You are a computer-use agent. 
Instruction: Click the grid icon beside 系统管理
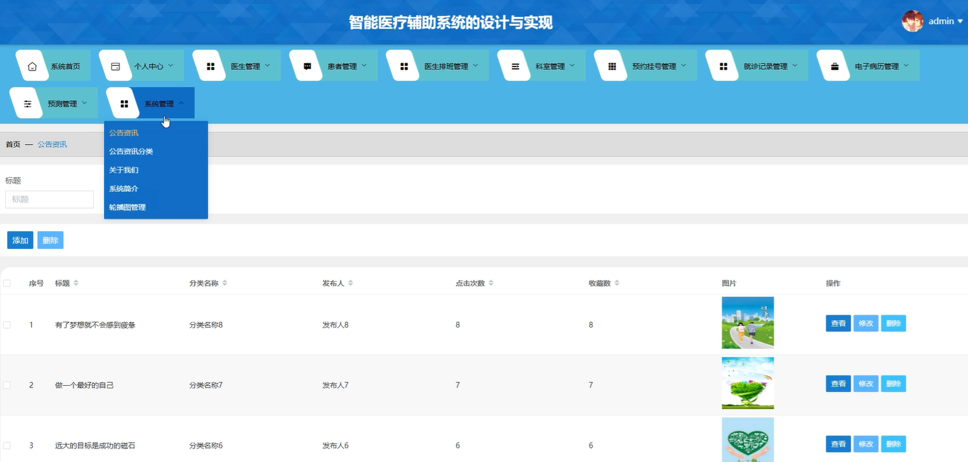point(124,104)
